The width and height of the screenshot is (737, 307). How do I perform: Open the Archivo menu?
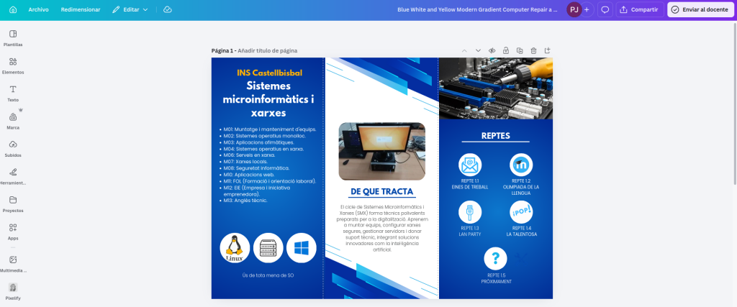[39, 9]
